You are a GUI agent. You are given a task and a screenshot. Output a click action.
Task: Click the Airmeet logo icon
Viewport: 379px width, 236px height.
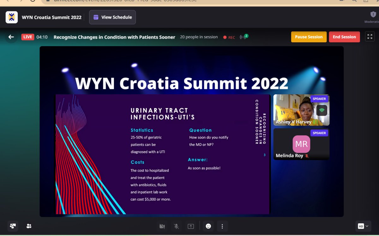pos(12,17)
